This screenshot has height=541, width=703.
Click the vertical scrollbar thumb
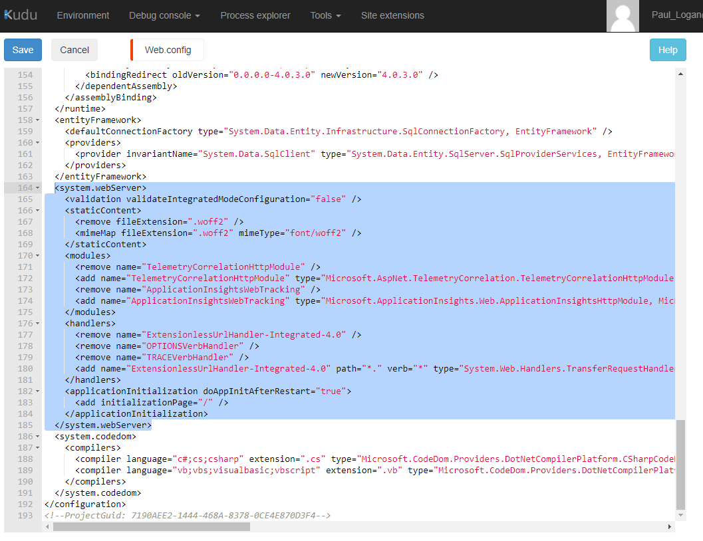click(680, 465)
